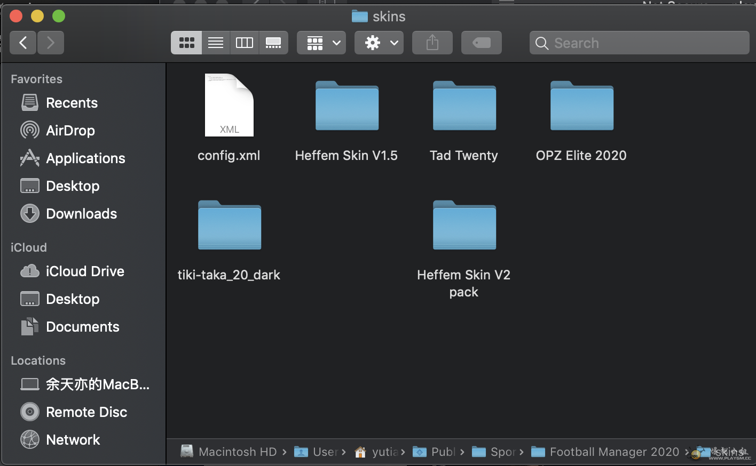Jump to yutia home folder in path bar

tap(376, 452)
